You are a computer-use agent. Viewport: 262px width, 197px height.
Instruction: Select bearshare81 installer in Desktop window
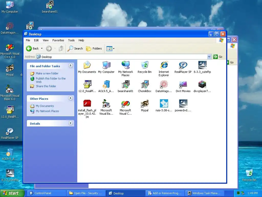click(125, 86)
